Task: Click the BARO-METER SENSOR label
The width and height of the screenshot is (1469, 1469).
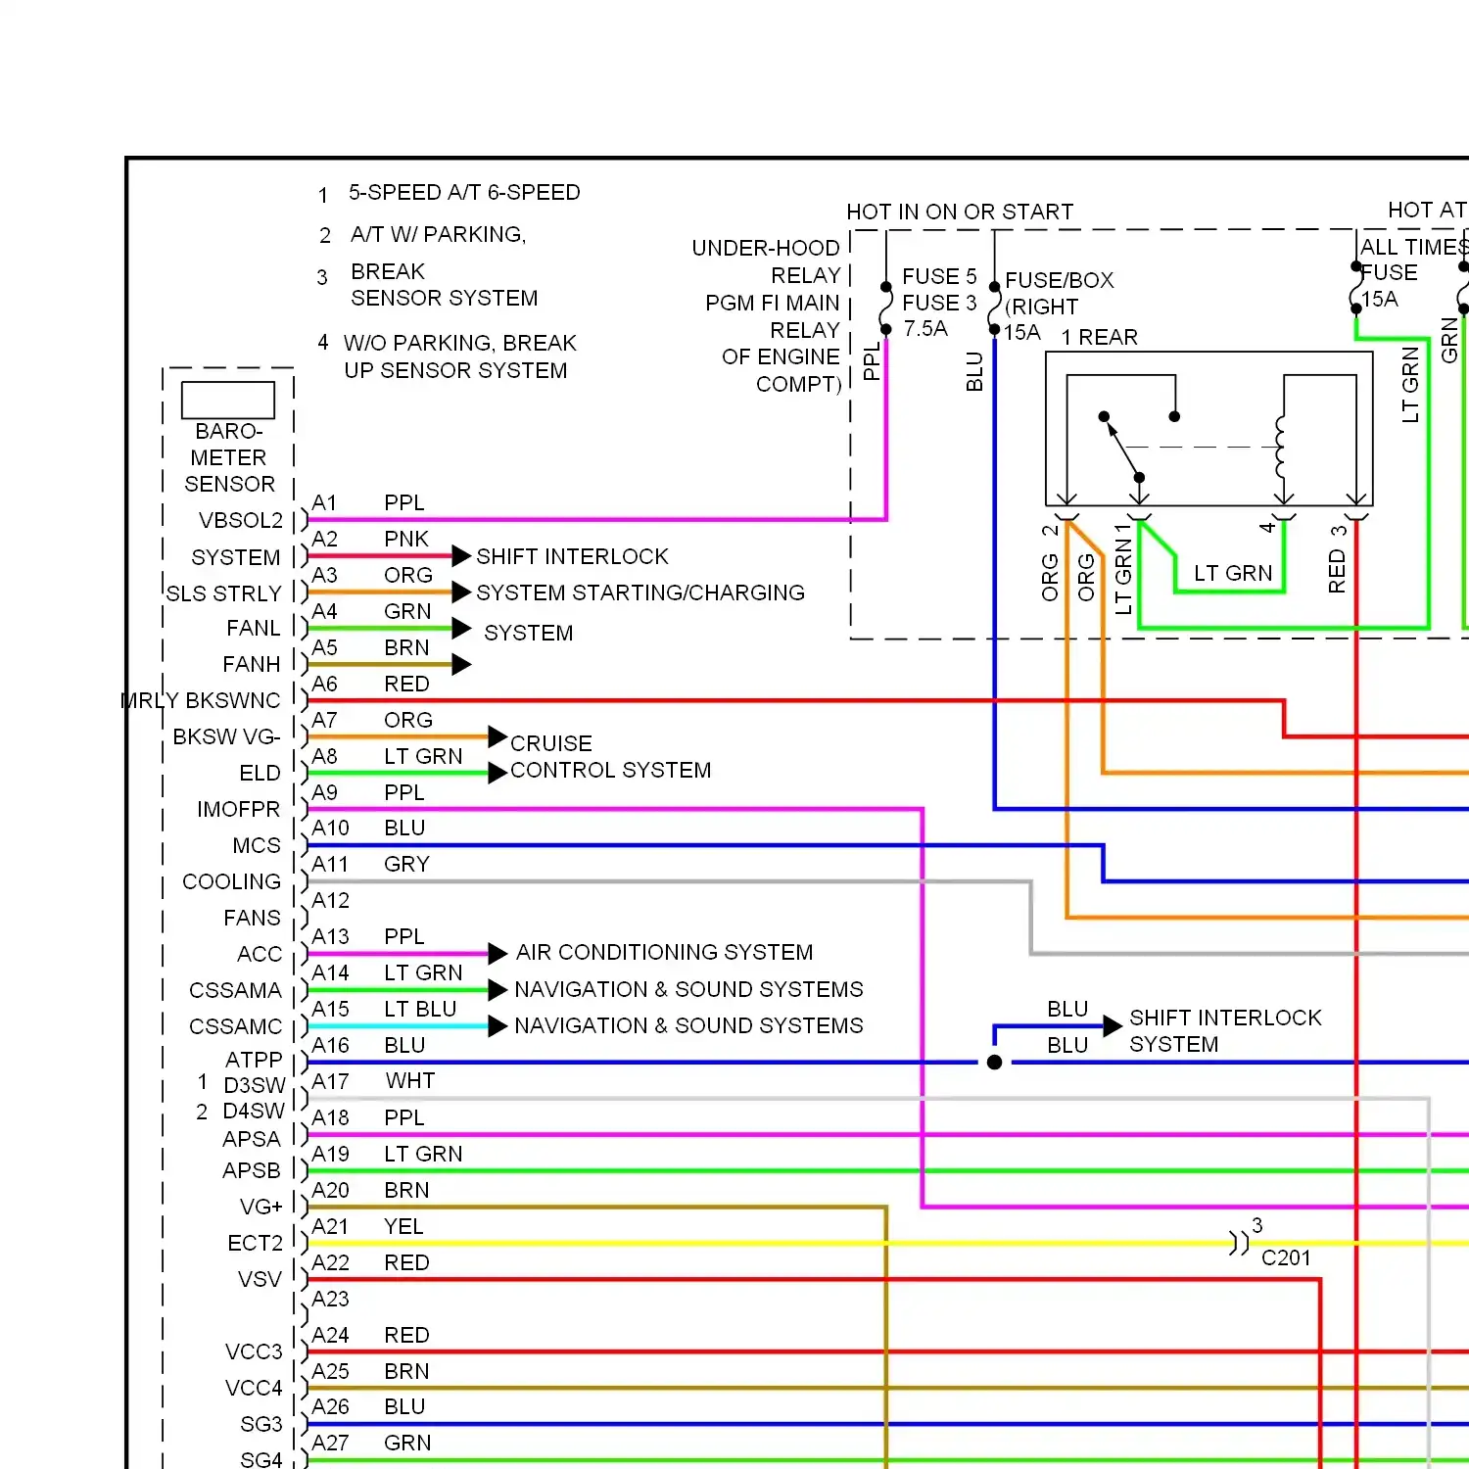Action: (229, 458)
